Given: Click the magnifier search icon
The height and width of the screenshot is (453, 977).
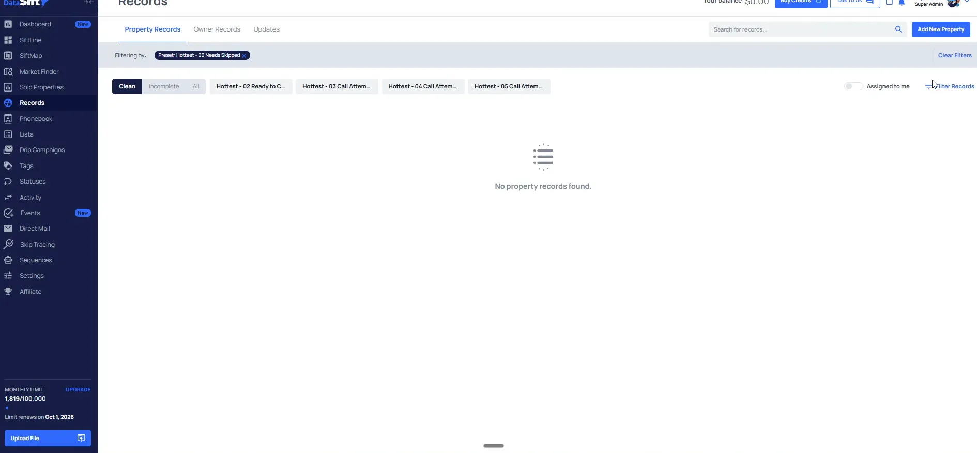Looking at the screenshot, I should pyautogui.click(x=898, y=29).
